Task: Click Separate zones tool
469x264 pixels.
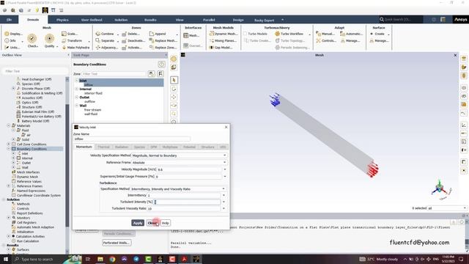Action: coord(106,41)
